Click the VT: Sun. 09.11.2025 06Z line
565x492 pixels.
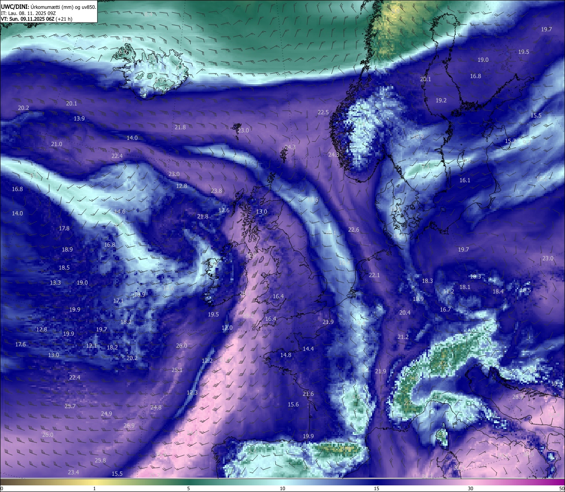click(37, 19)
